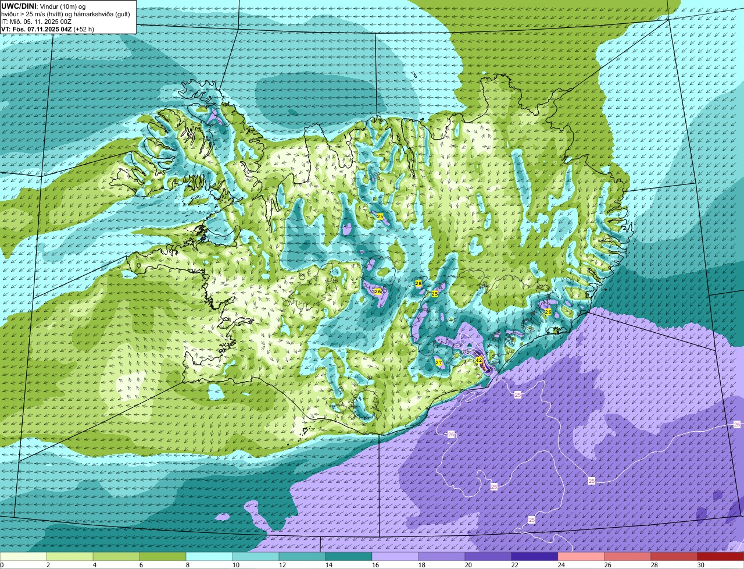Click the legend scale value 12
Screen dimensions: 744x569
coord(282,565)
